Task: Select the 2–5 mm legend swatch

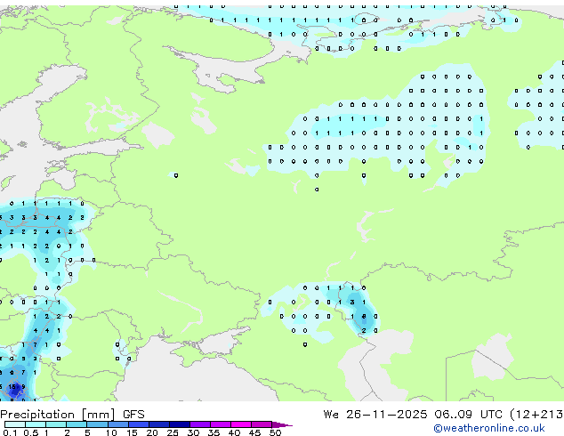Action: [x=77, y=424]
